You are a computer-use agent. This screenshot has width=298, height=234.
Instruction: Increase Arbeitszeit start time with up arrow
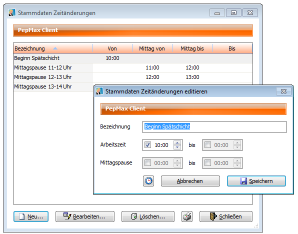tap(177, 143)
